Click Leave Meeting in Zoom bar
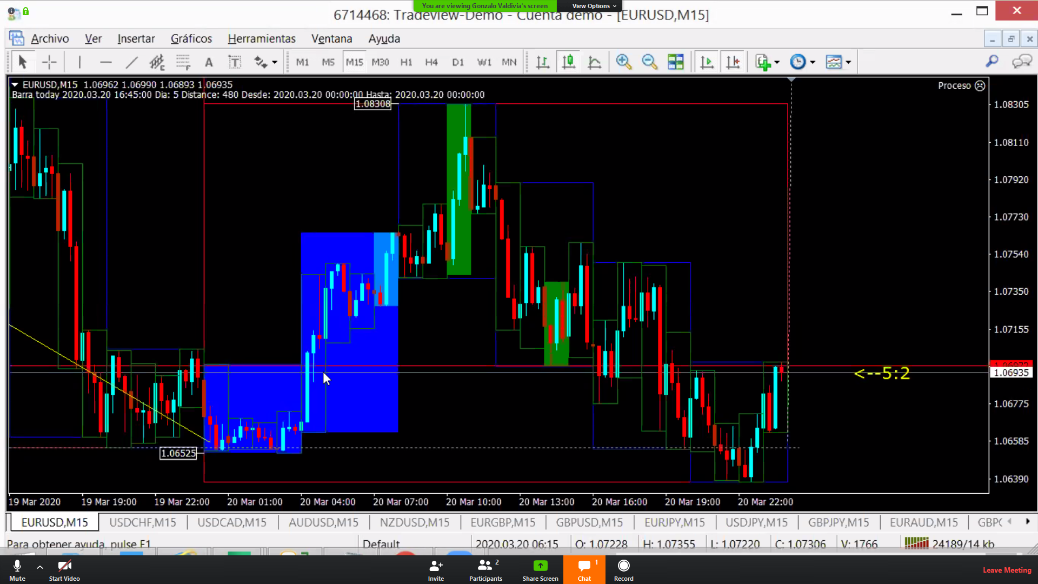 [x=1007, y=570]
